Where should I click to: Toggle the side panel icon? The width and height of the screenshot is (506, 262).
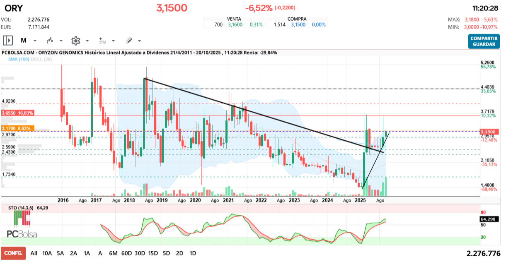point(8,41)
